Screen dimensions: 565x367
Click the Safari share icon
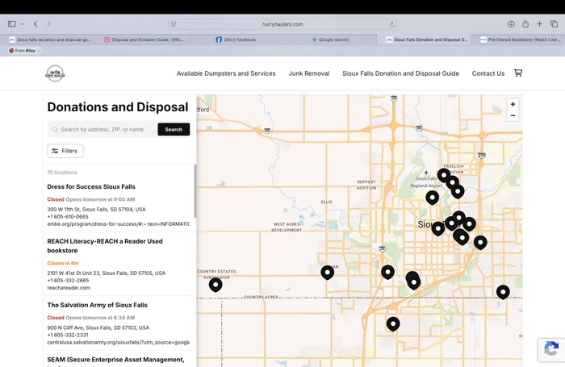pos(525,24)
